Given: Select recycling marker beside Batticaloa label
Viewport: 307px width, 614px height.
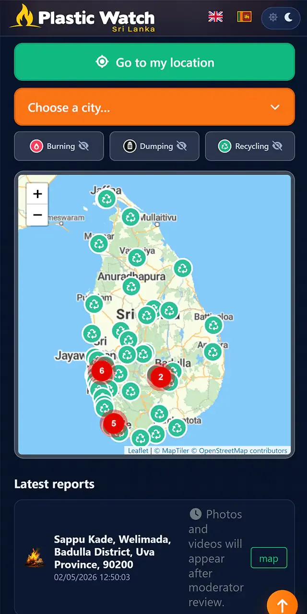Looking at the screenshot, I should click(213, 325).
